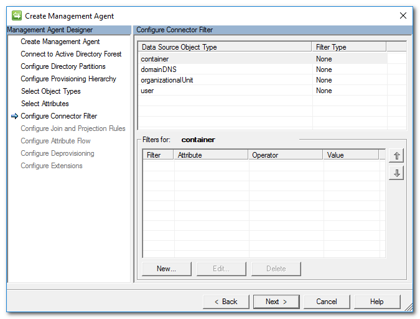Image resolution: width=420 pixels, height=319 pixels.
Task: Open Configure Provisioning Hierarchy step
Action: 68,79
